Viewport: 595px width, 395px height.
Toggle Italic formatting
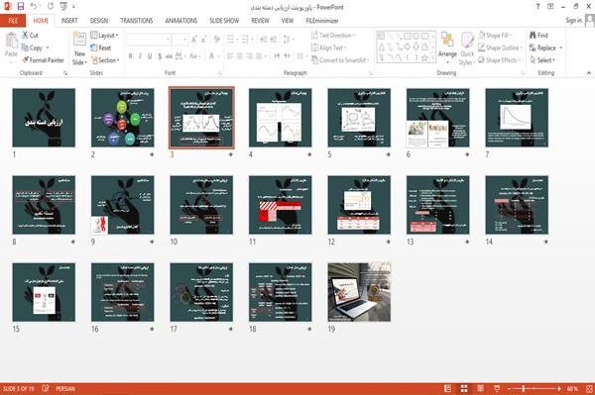pyautogui.click(x=140, y=56)
